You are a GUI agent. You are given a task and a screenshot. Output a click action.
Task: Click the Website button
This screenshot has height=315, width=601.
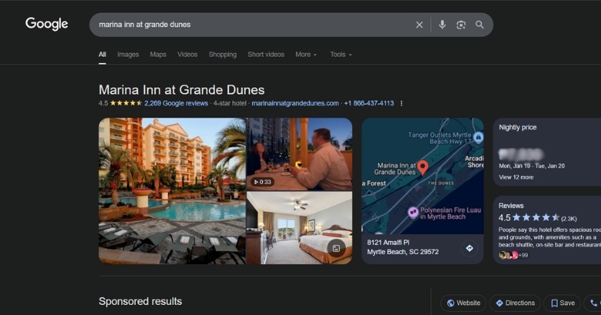463,303
